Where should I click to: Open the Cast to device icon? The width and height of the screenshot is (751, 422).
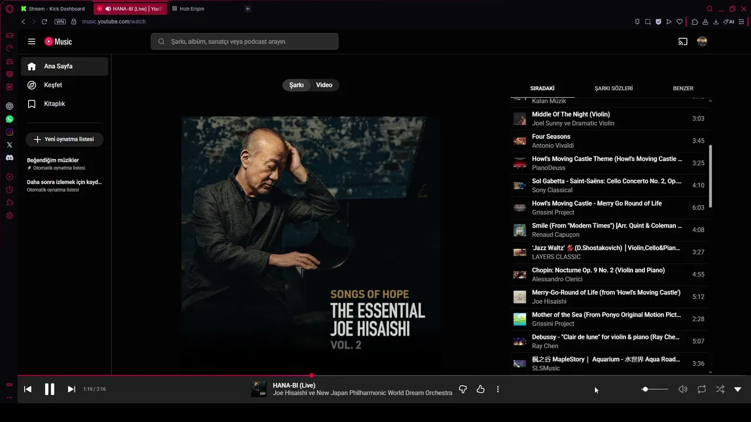(683, 42)
